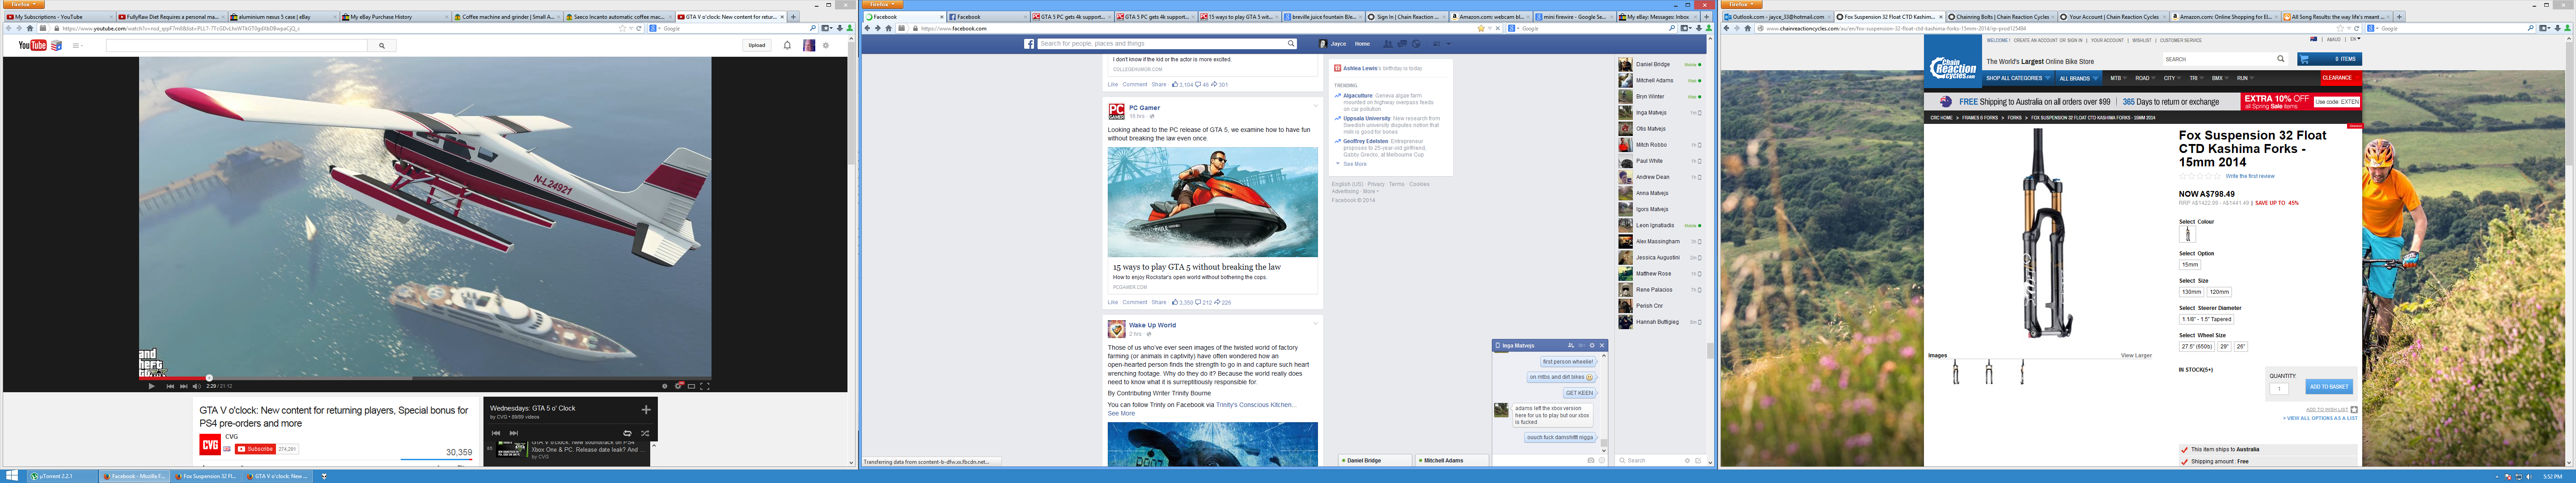Click the Windows Start button
Image resolution: width=2576 pixels, height=483 pixels.
coord(12,476)
